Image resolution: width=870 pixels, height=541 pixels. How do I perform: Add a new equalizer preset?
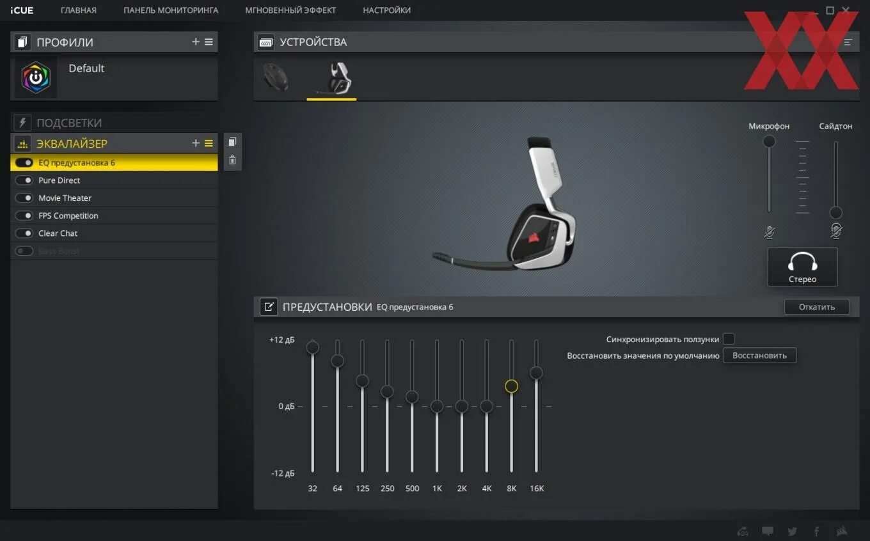click(196, 143)
